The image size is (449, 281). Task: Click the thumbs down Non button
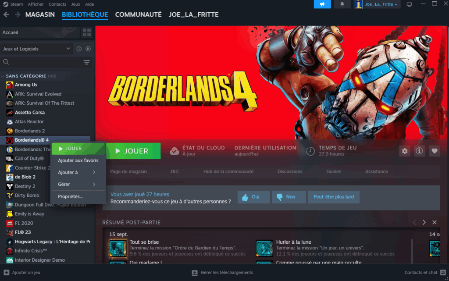coord(289,197)
